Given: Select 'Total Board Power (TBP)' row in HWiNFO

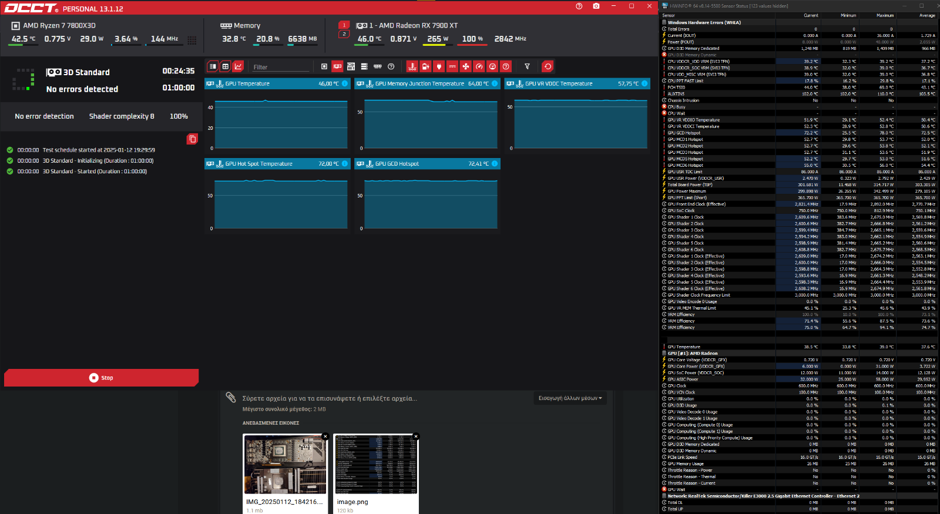Looking at the screenshot, I should tap(800, 184).
